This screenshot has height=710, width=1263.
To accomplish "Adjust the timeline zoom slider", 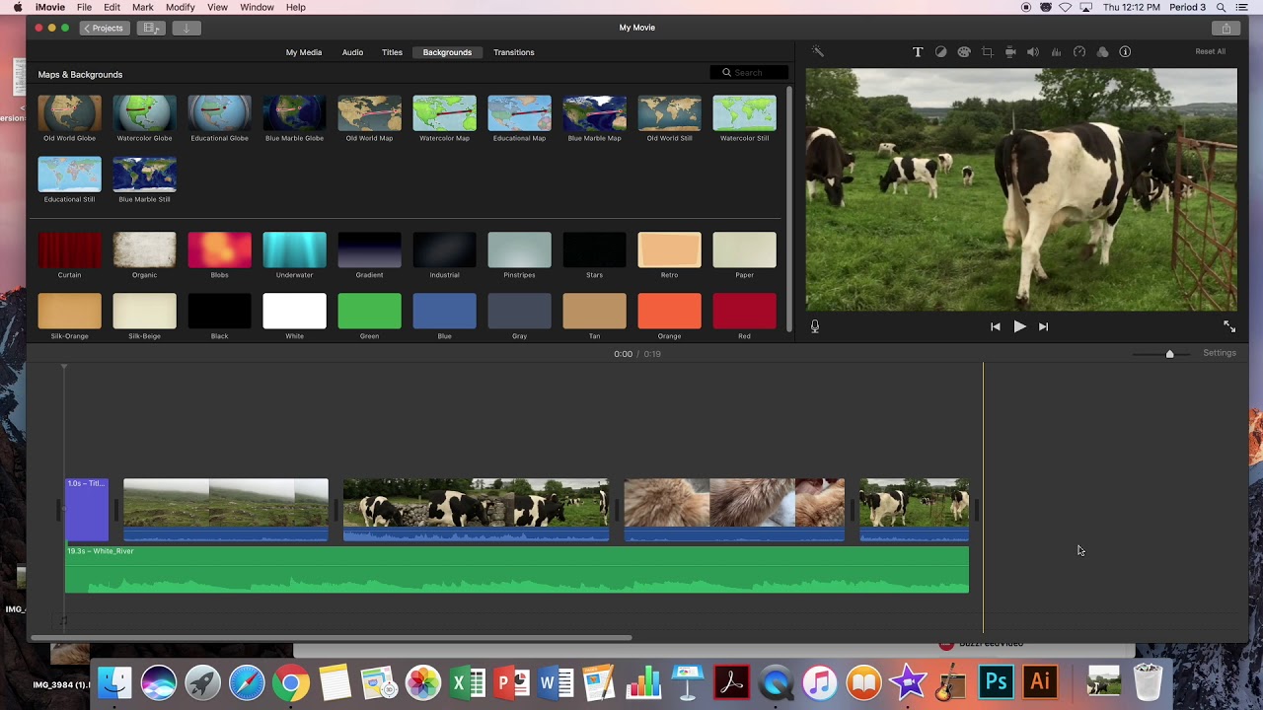I will [x=1169, y=353].
